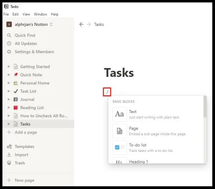Go back using the left arrow
This screenshot has width=215, height=189.
pos(81,24)
